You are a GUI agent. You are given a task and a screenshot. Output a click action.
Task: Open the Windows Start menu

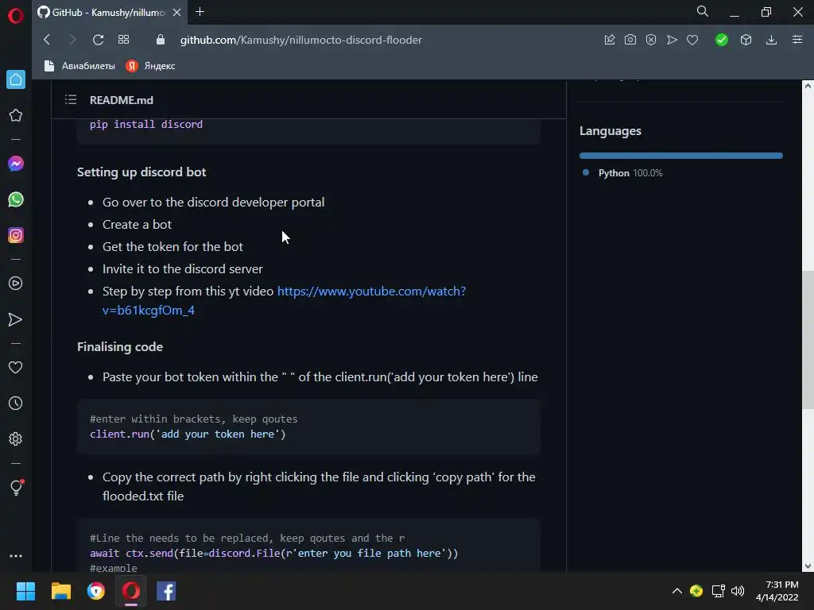tap(25, 591)
